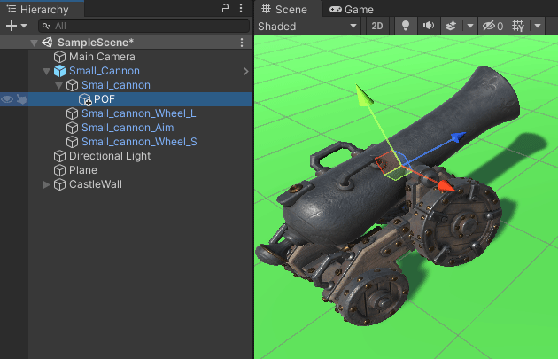Open Small_Cannon prefab with right chevron

(x=245, y=71)
